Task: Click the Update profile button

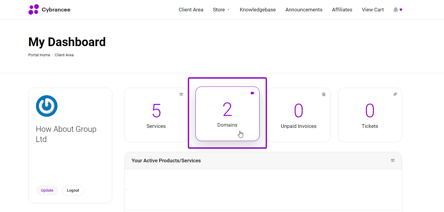Action: click(47, 190)
